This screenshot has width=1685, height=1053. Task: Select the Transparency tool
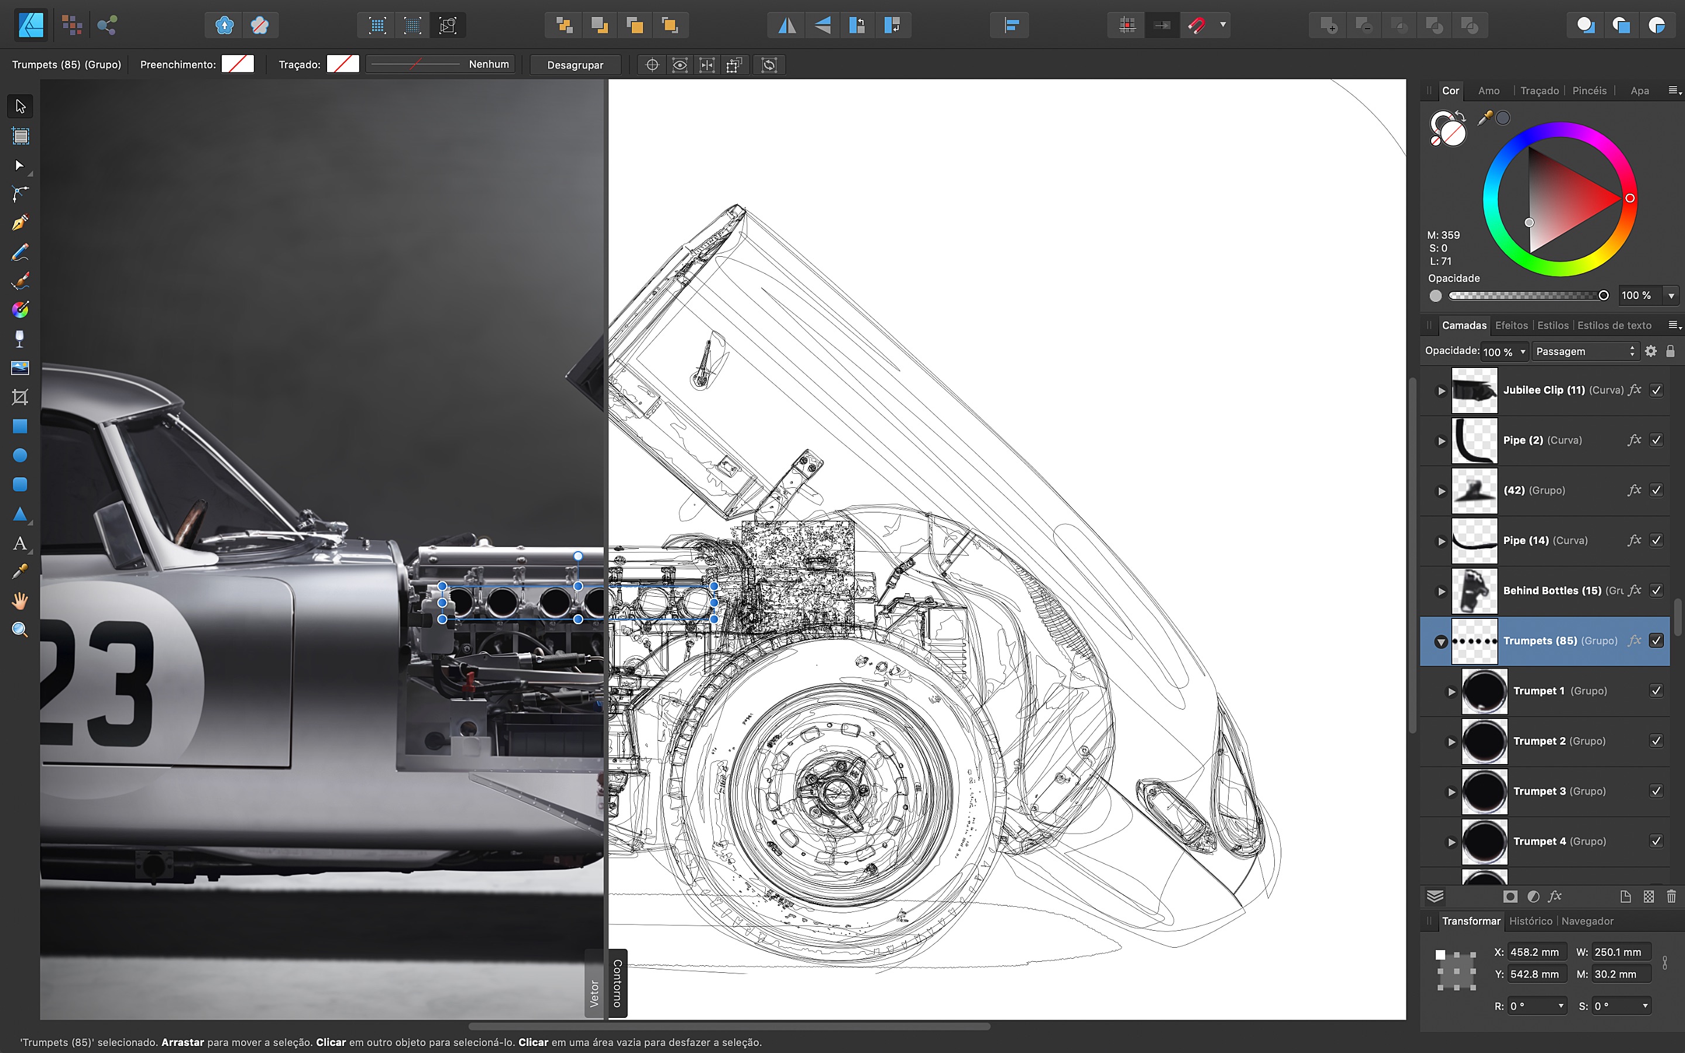point(20,339)
